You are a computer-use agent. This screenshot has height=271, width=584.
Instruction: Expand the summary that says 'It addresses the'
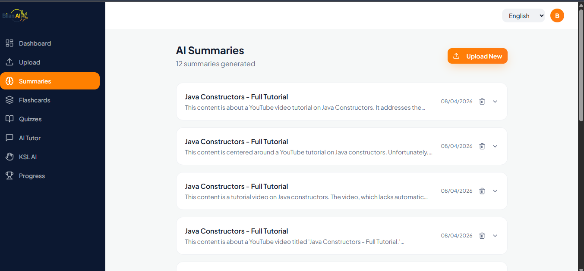pyautogui.click(x=495, y=102)
